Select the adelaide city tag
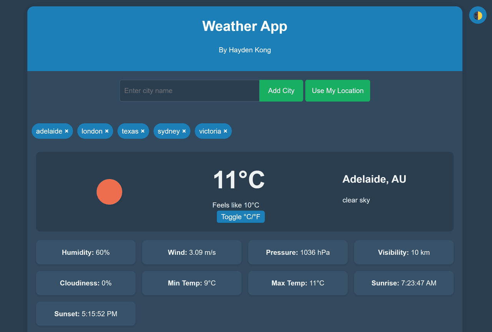The height and width of the screenshot is (332, 492). tap(49, 131)
